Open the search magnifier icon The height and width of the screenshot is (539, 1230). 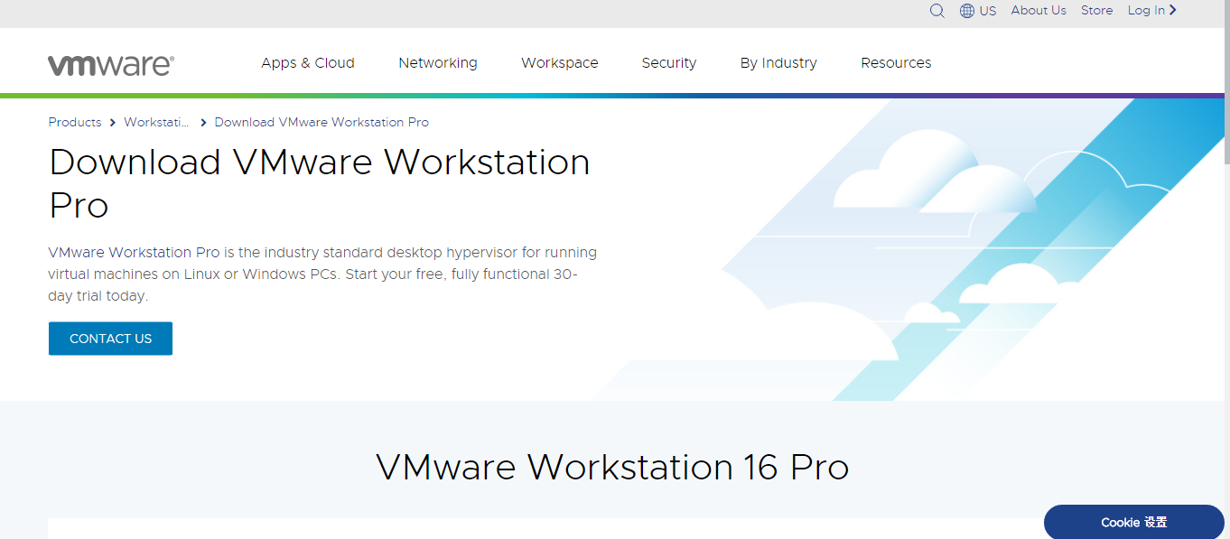click(937, 11)
